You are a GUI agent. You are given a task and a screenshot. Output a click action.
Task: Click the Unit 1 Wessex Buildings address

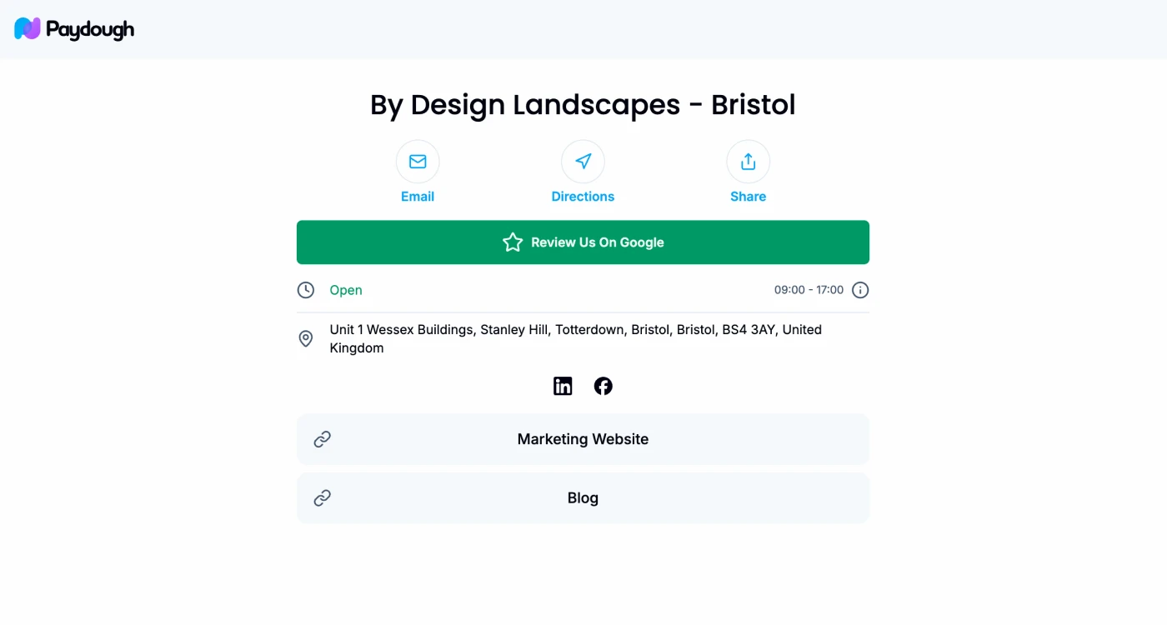pyautogui.click(x=576, y=338)
